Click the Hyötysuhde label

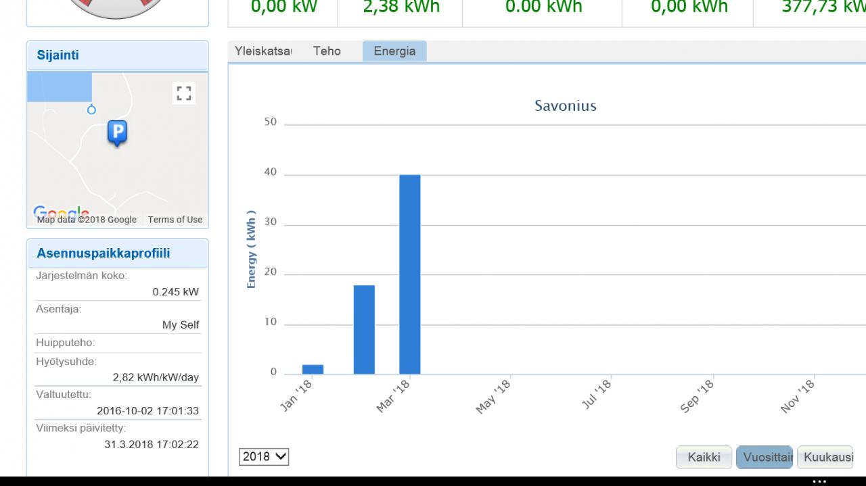click(66, 362)
